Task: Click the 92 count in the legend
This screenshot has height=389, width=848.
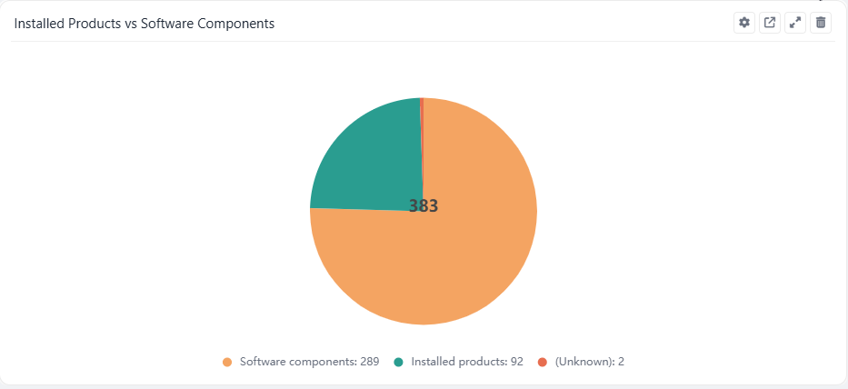Action: [517, 362]
